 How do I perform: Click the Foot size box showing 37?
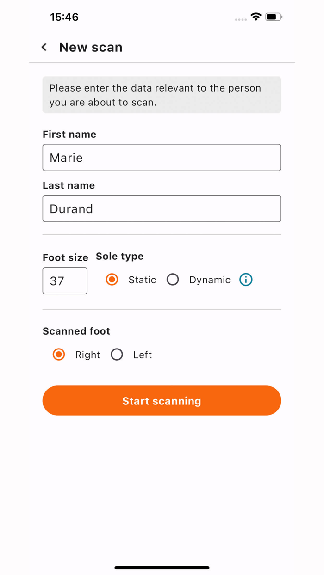pyautogui.click(x=65, y=281)
